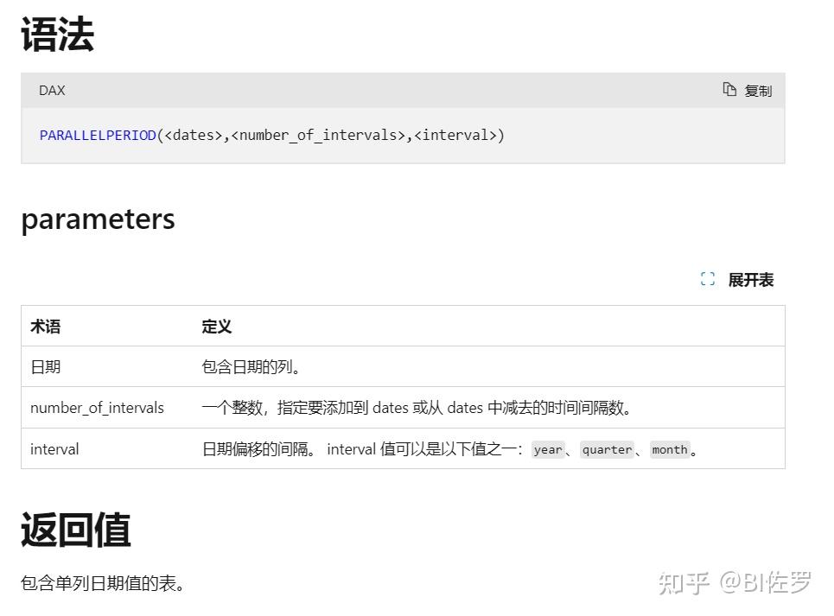Click the 语法 section heading
The height and width of the screenshot is (616, 834).
click(59, 34)
